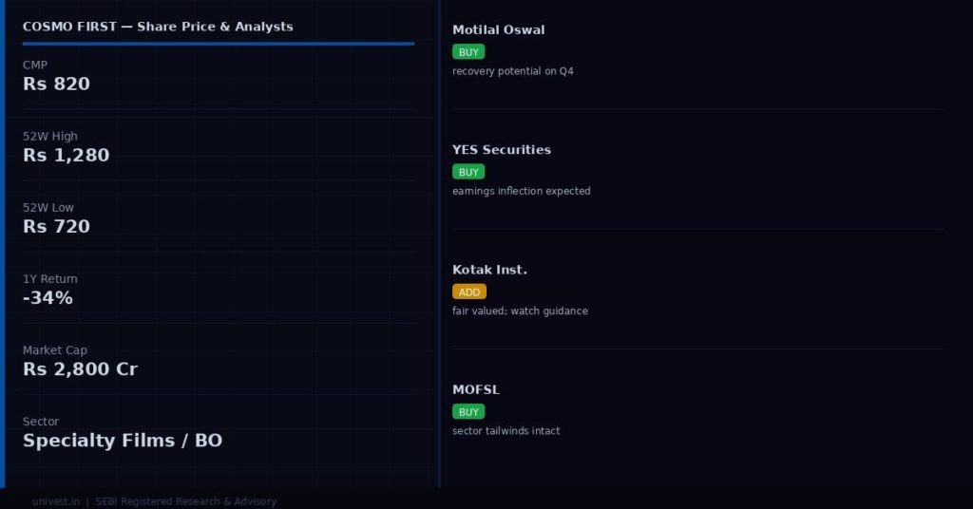Click the BUY badge under Motilal Oswal
The height and width of the screenshot is (509, 973).
click(468, 52)
